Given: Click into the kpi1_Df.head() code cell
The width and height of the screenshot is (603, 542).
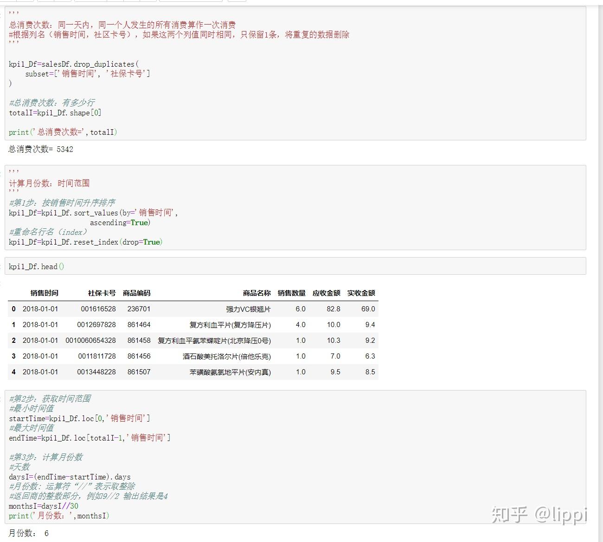Looking at the screenshot, I should pos(295,266).
